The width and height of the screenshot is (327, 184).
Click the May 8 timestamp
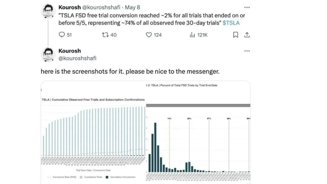[132, 7]
